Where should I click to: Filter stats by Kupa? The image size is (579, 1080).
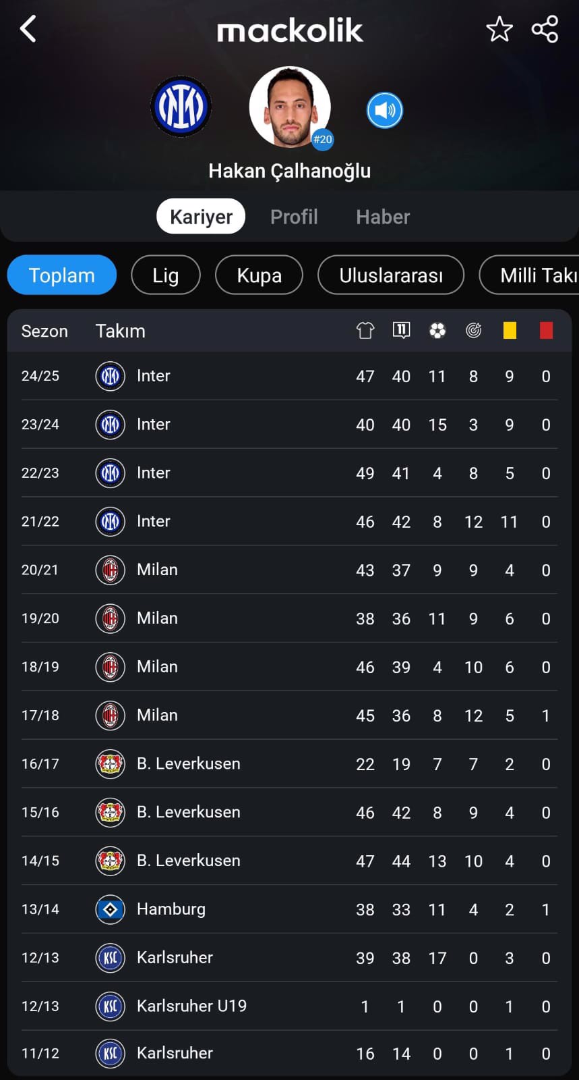(x=259, y=275)
